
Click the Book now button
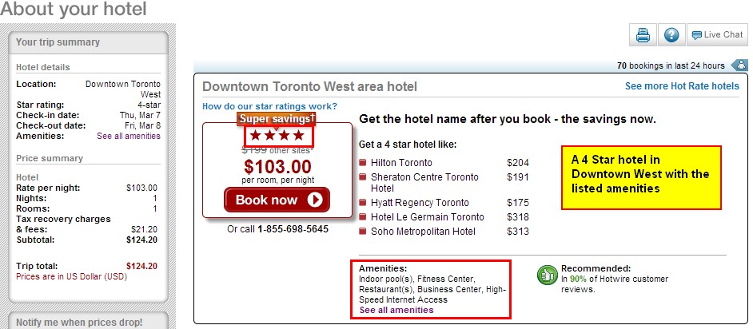pos(277,200)
